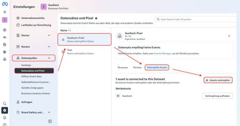240x126 pixels.
Task: Click the search magnifier in left rail
Action: [x=5, y=104]
